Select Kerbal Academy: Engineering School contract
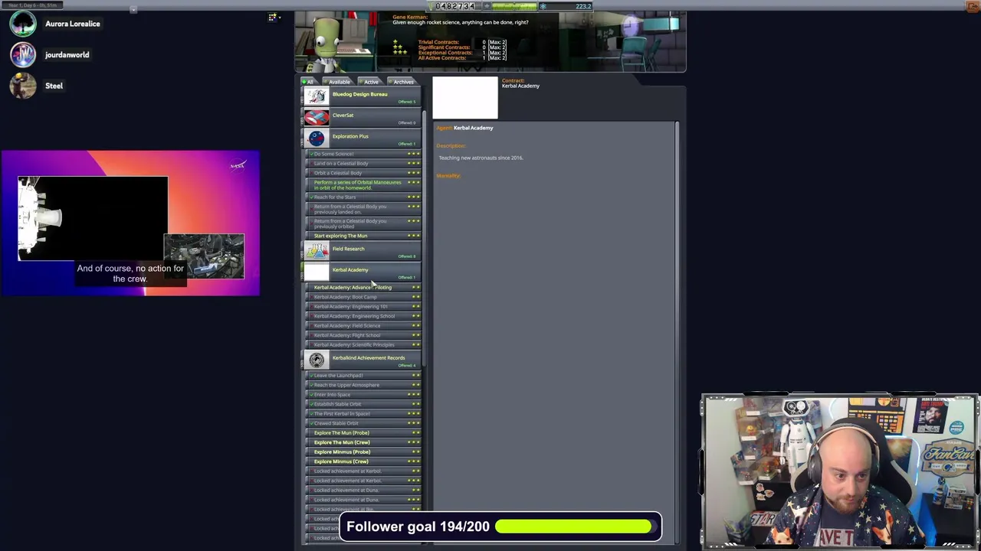Viewport: 981px width, 551px height. point(364,316)
